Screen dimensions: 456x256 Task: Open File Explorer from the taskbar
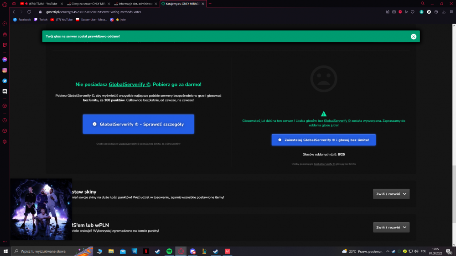111,251
